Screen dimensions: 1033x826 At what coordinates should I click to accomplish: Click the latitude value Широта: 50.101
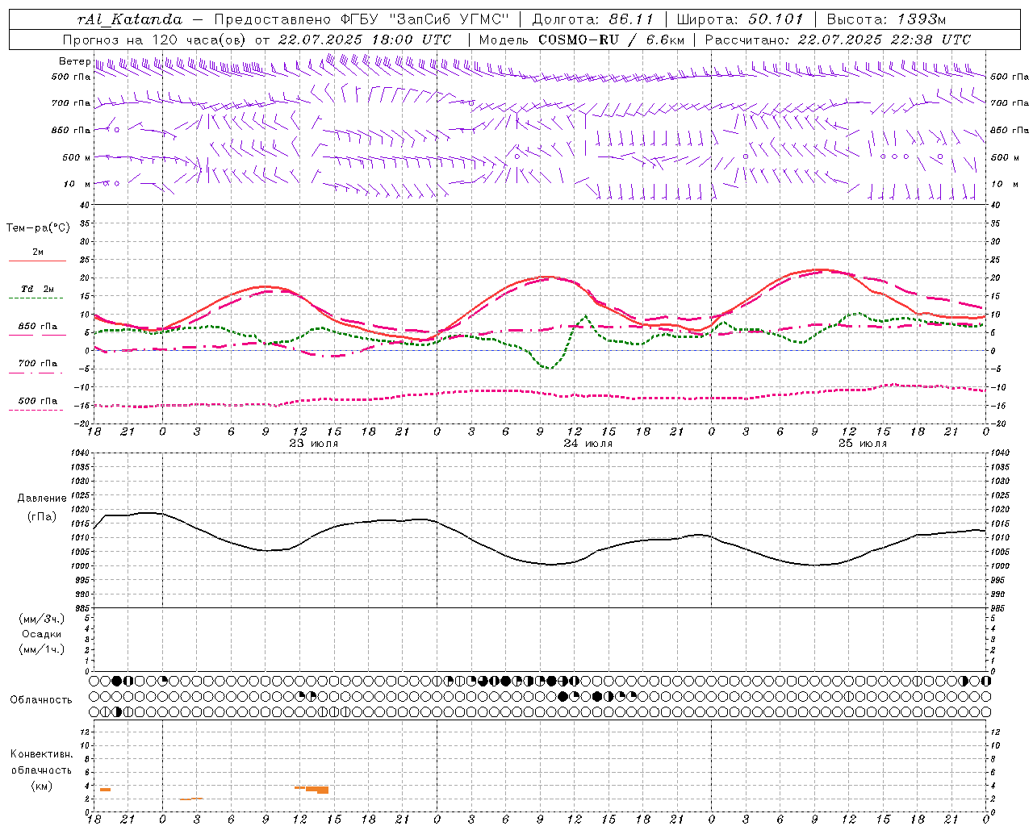click(740, 19)
